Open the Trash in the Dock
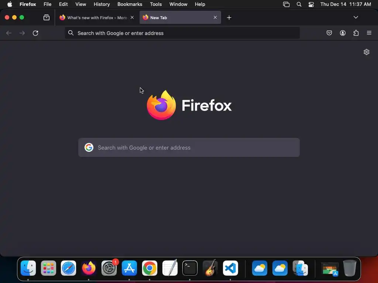The image size is (378, 283). (x=350, y=268)
